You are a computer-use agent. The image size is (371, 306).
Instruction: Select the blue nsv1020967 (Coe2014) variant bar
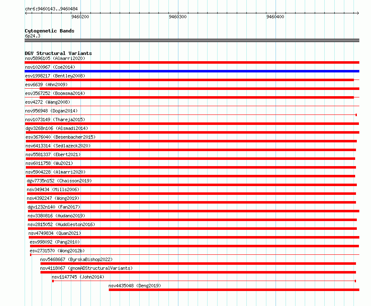[192, 71]
